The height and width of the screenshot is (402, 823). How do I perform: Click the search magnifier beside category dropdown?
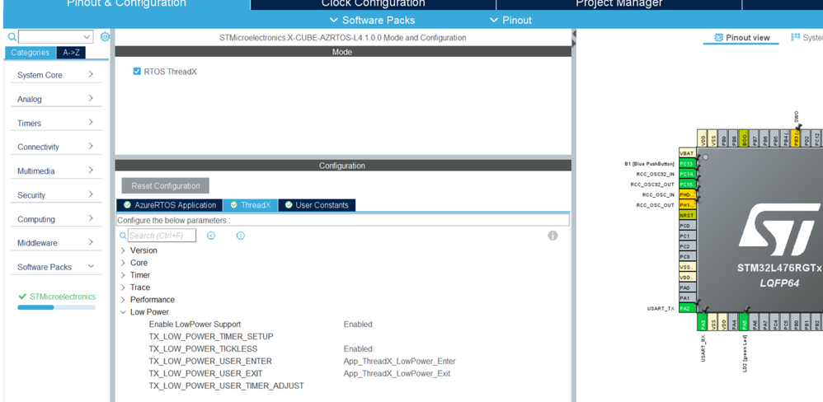tap(13, 37)
